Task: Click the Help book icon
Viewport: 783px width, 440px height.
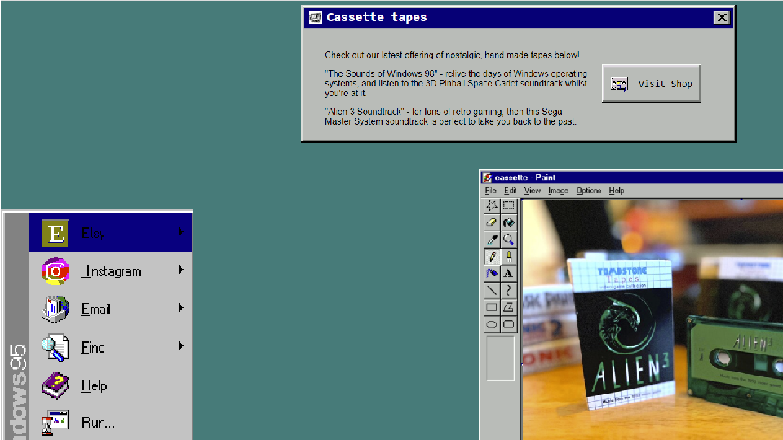Action: pos(55,385)
